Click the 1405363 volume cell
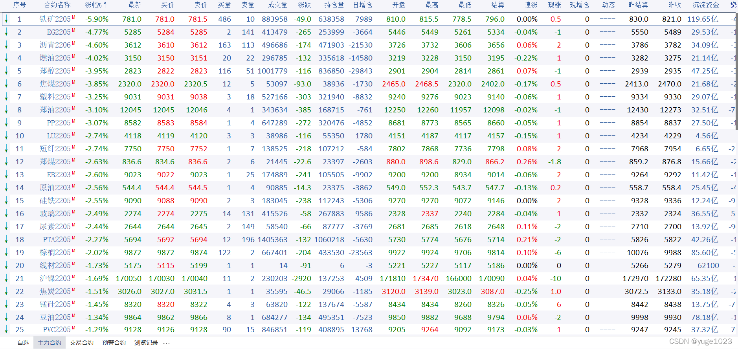The height and width of the screenshot is (349, 738). click(273, 239)
